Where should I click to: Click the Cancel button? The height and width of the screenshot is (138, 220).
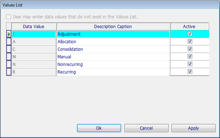pos(146,128)
